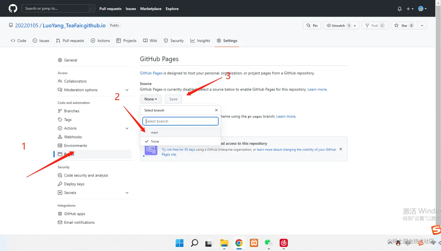This screenshot has width=441, height=251.
Task: Open the GitHub Pages documentation link
Action: [x=151, y=73]
